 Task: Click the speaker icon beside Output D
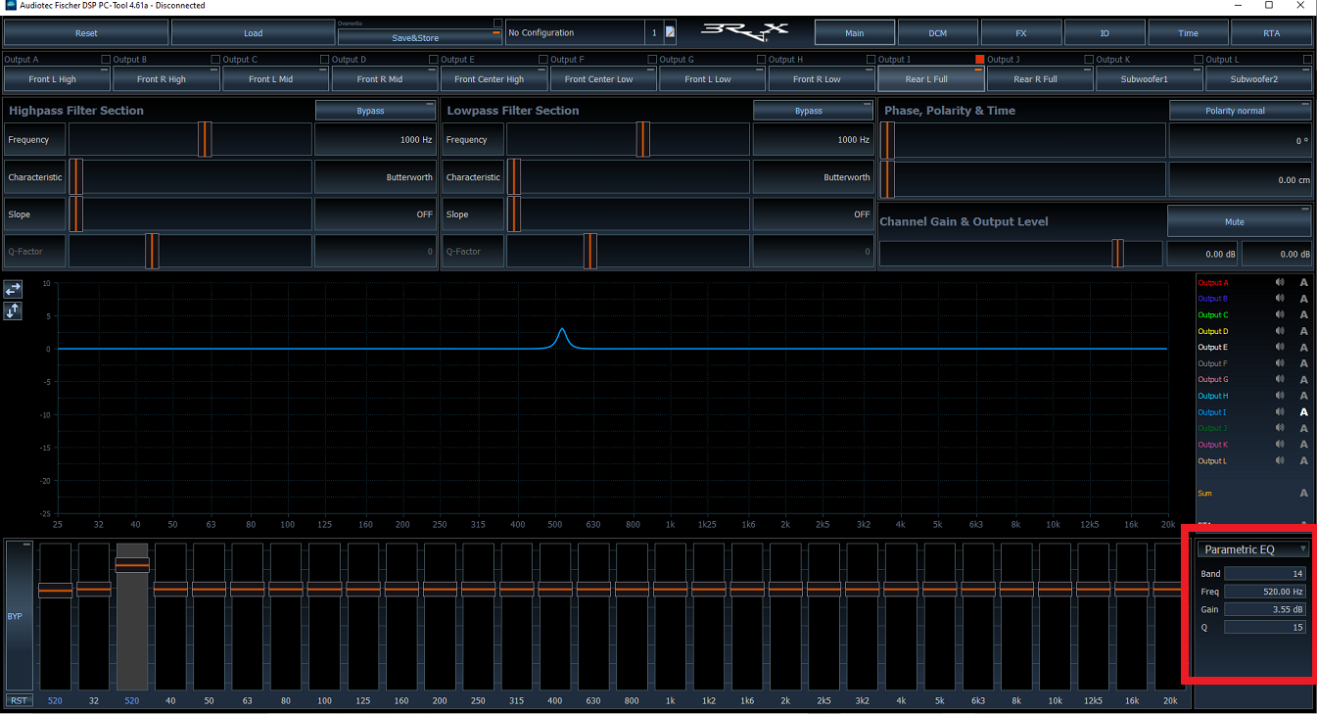tap(1279, 331)
